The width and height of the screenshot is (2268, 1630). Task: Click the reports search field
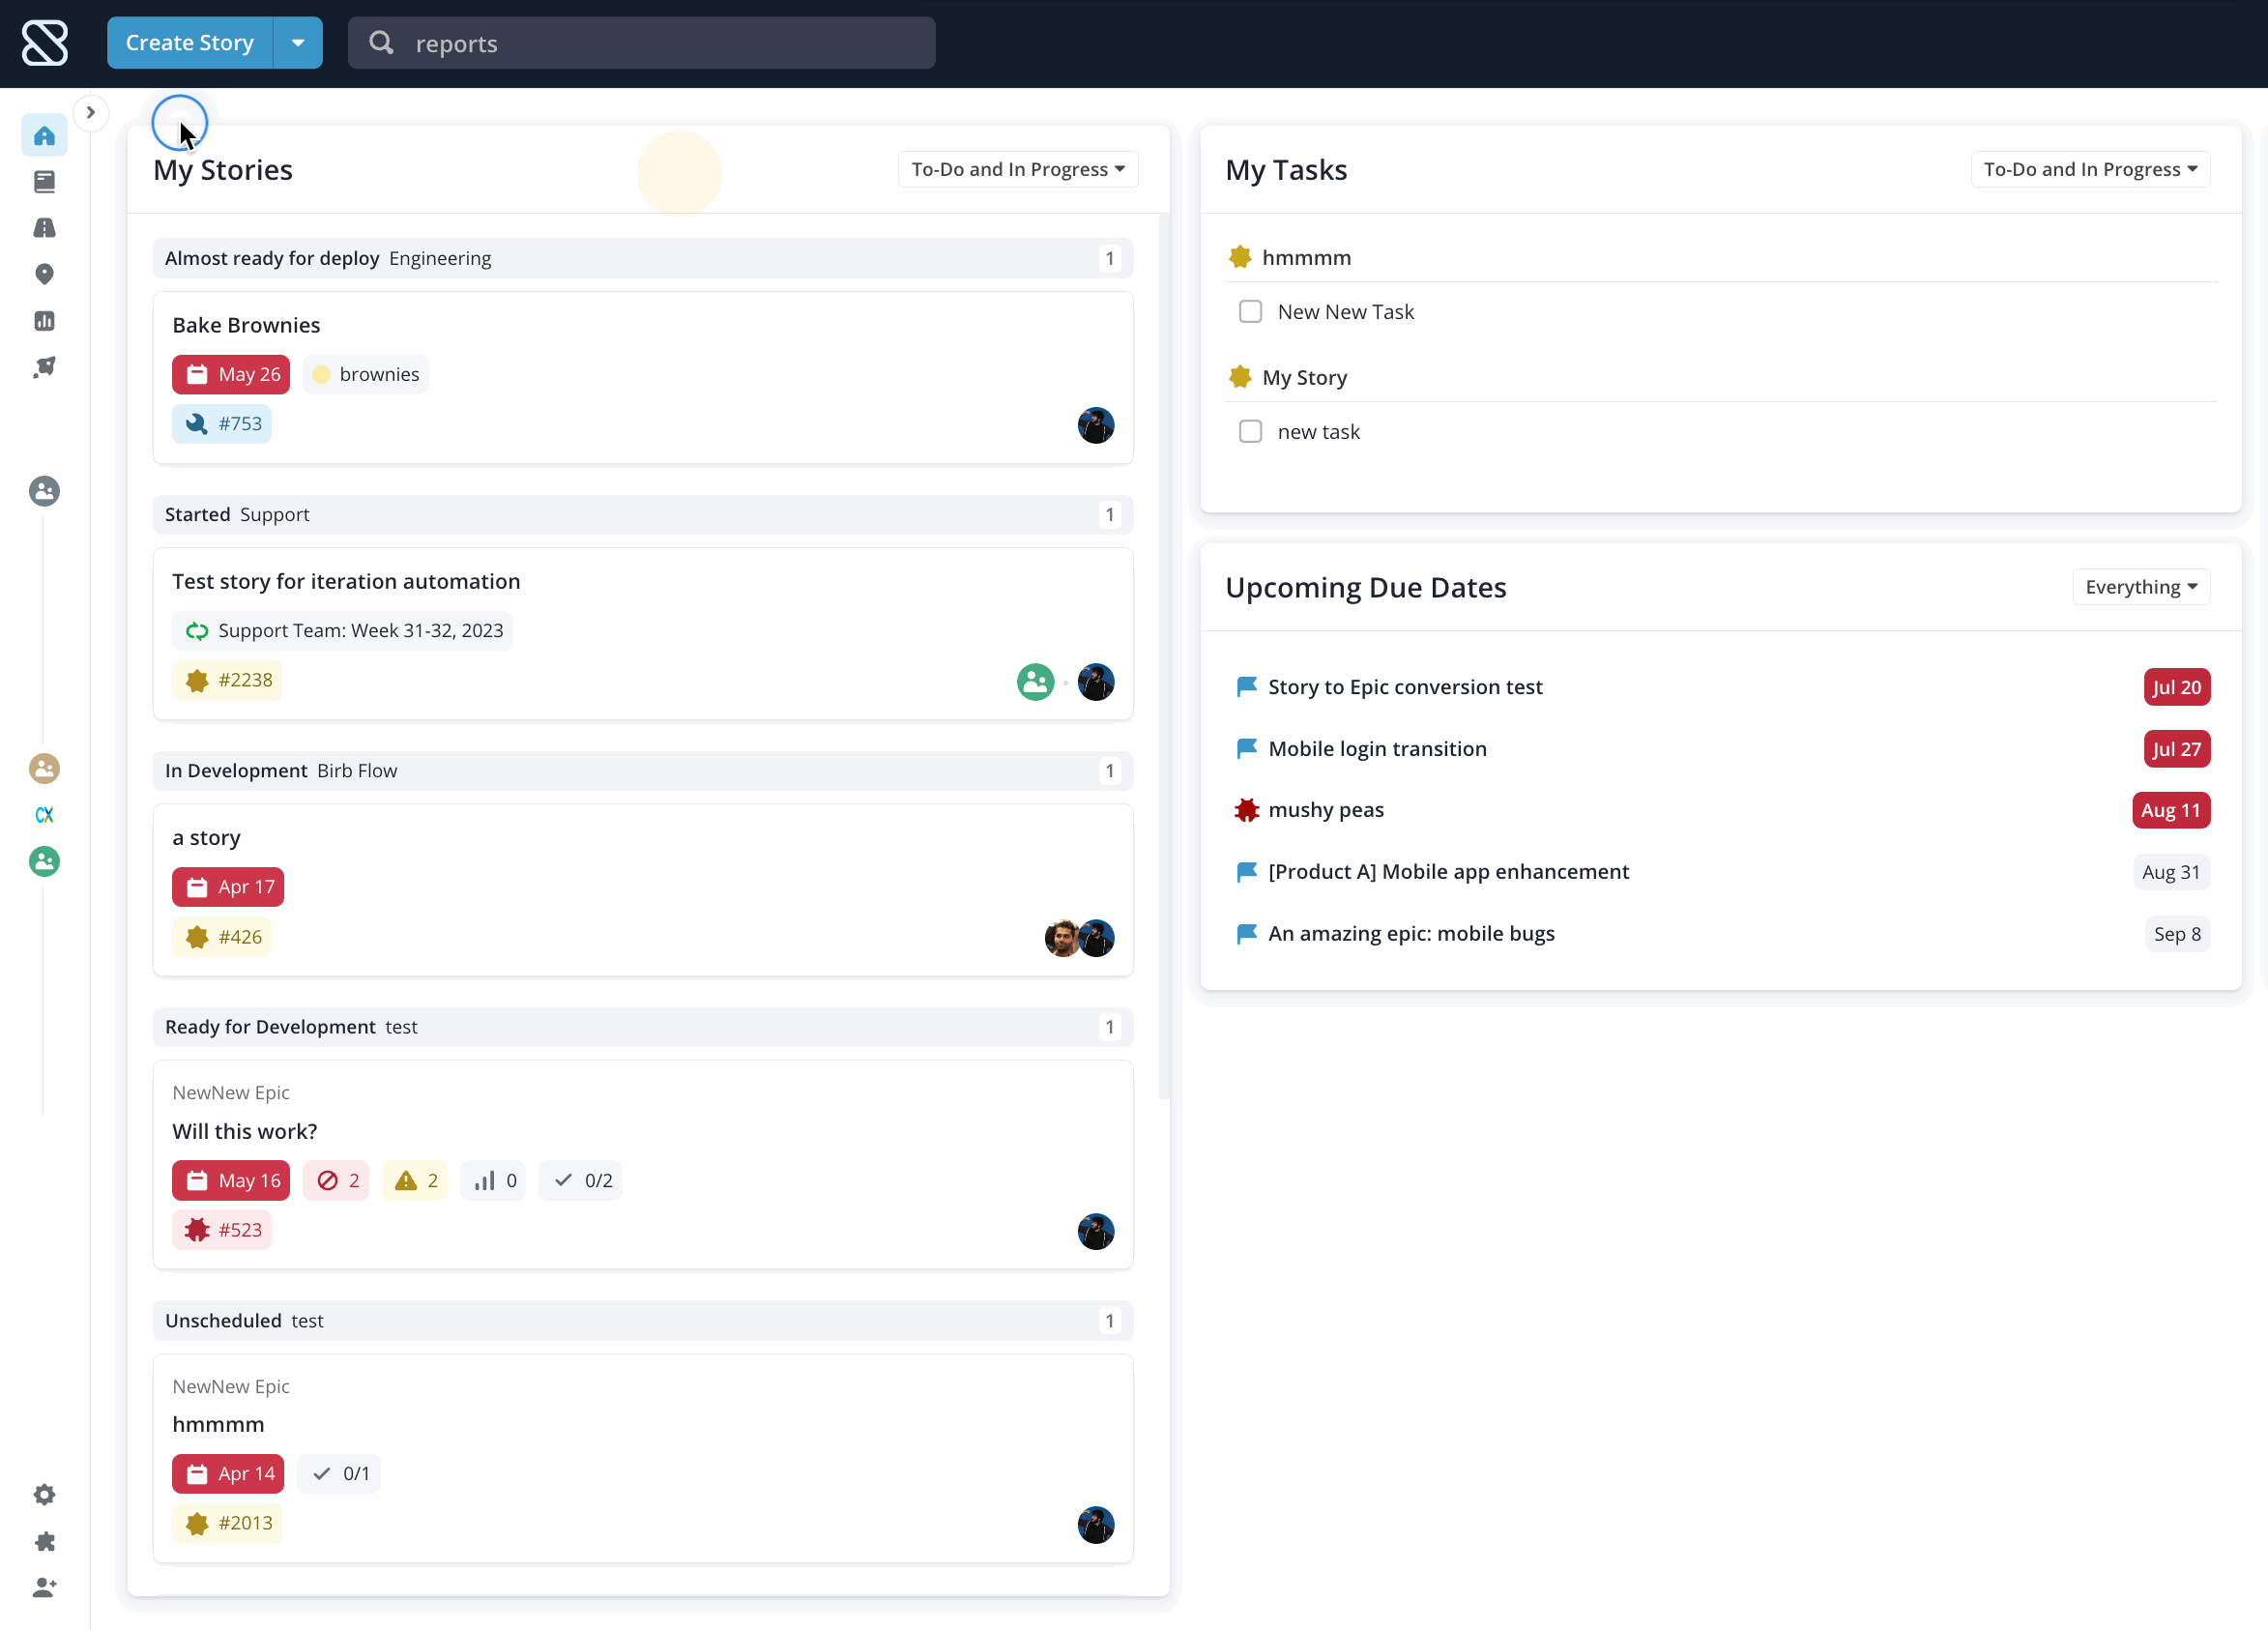pos(642,43)
